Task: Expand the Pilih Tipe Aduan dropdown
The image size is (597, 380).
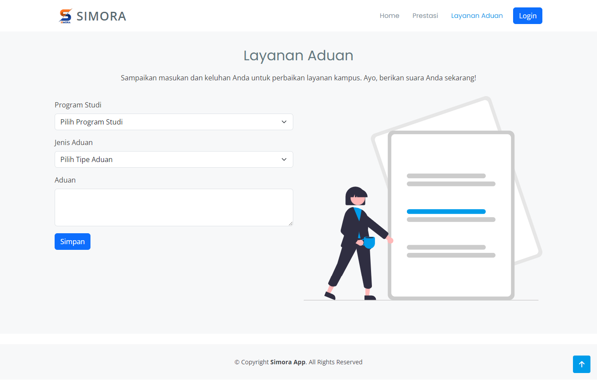Action: 174,159
